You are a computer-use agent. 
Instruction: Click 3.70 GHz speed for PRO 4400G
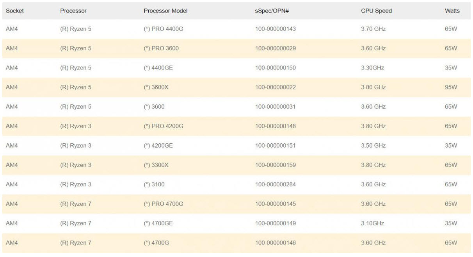point(373,29)
